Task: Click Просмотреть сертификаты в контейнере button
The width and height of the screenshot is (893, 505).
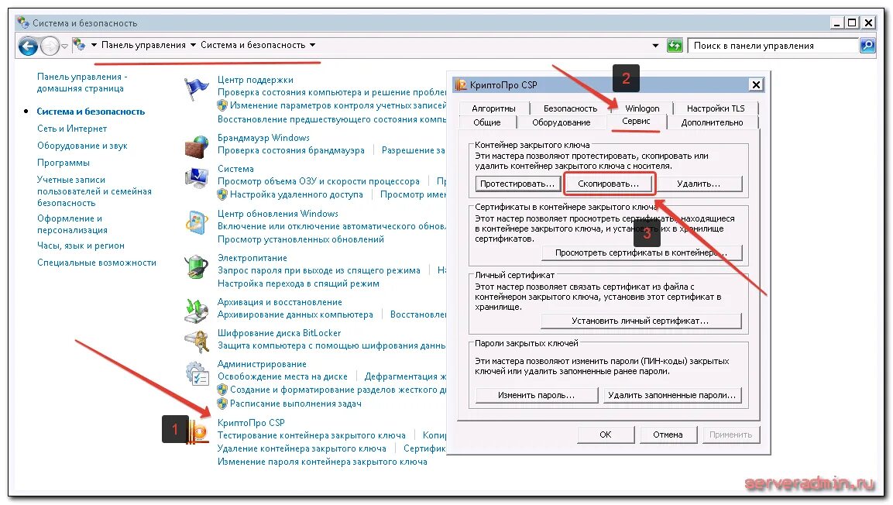Action: tap(641, 252)
